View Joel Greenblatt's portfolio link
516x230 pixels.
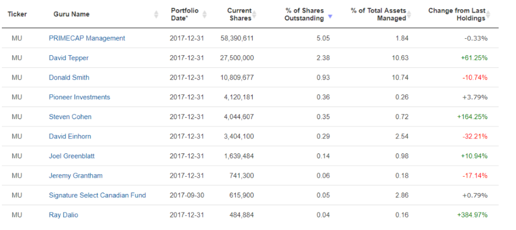pyautogui.click(x=72, y=156)
